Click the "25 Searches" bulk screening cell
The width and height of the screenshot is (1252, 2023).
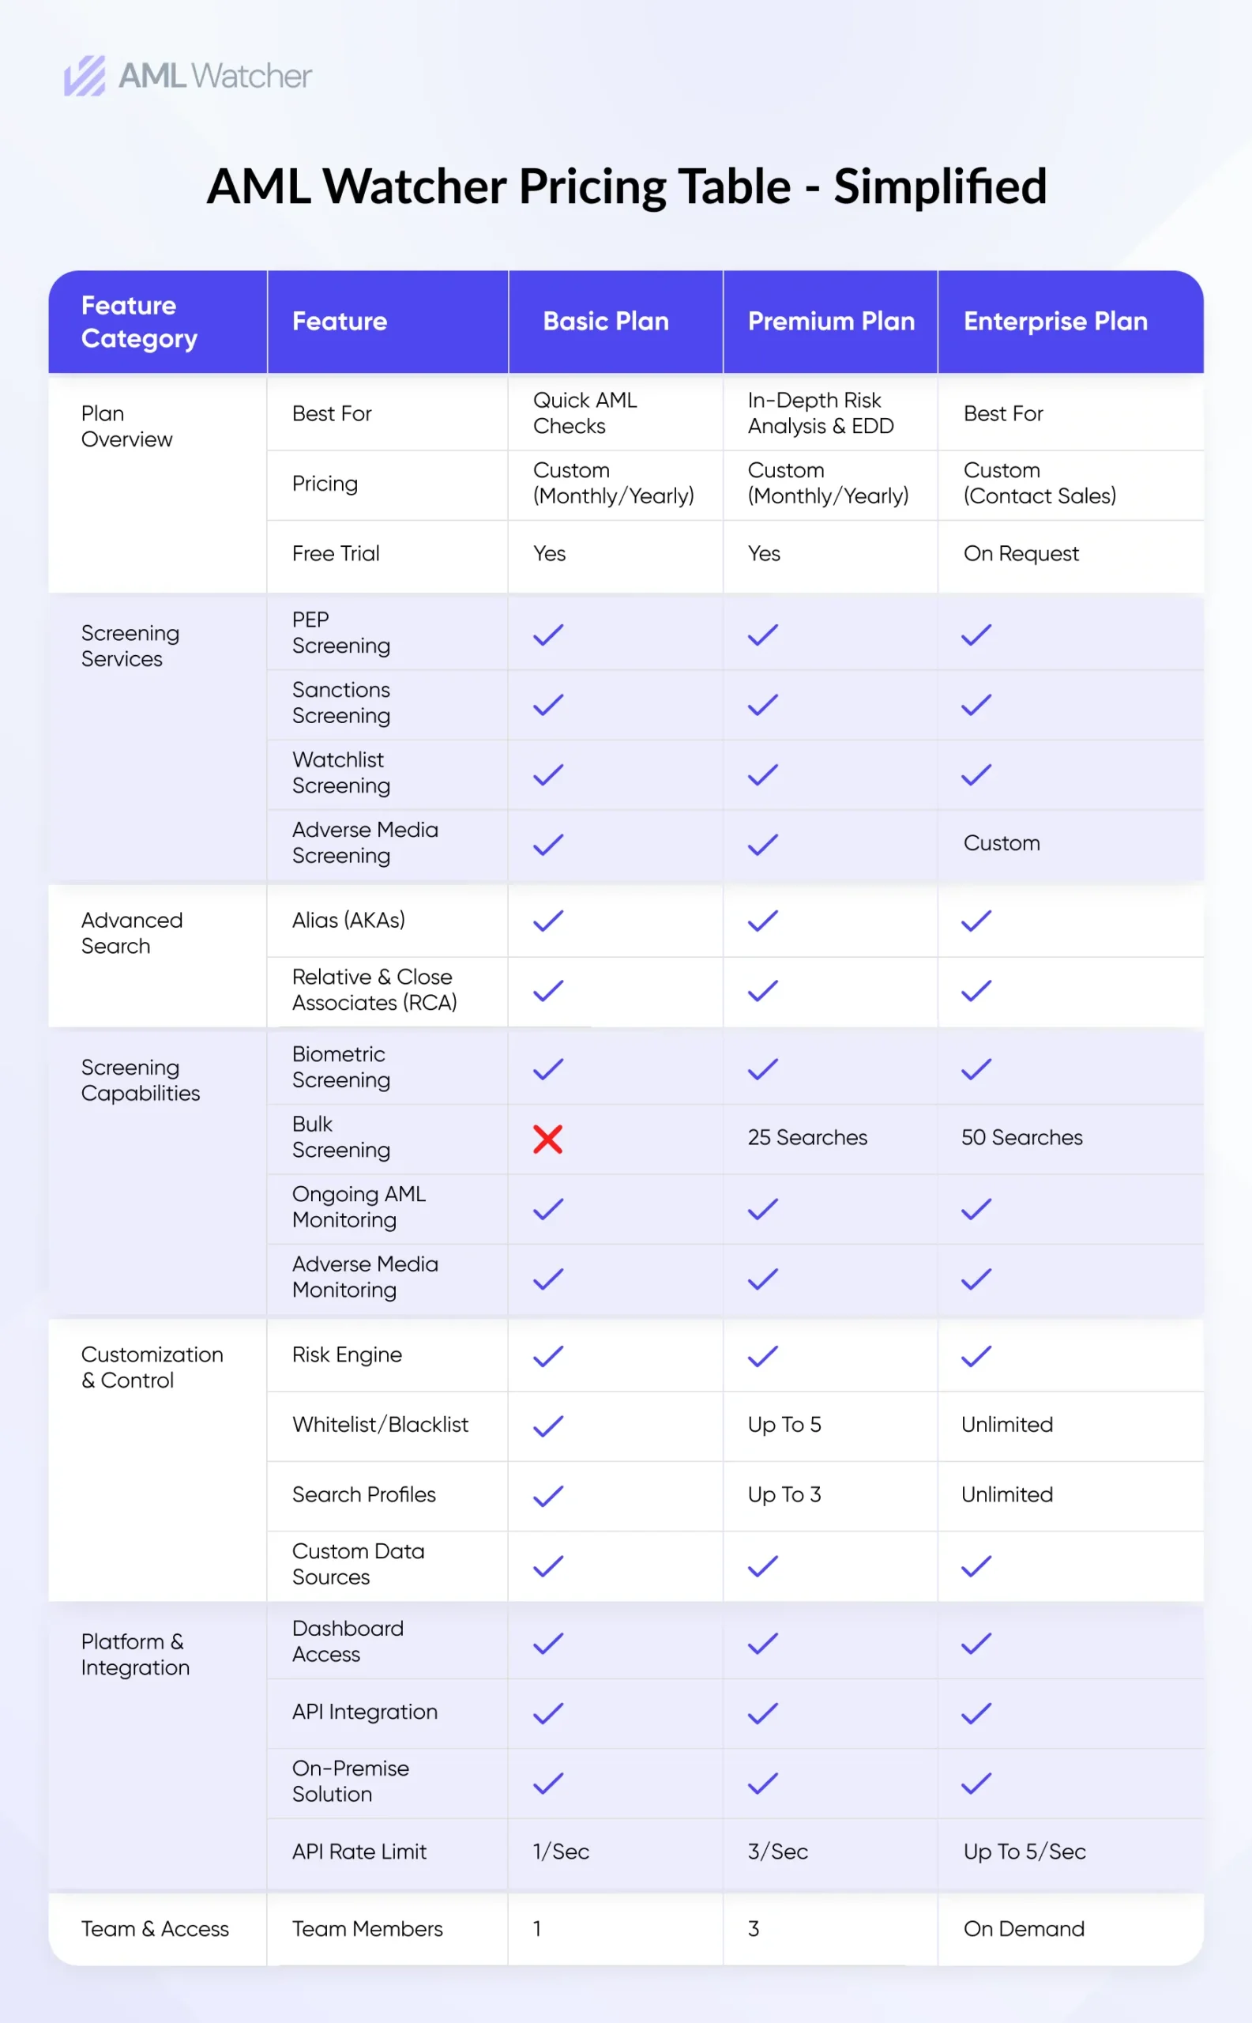[806, 1137]
